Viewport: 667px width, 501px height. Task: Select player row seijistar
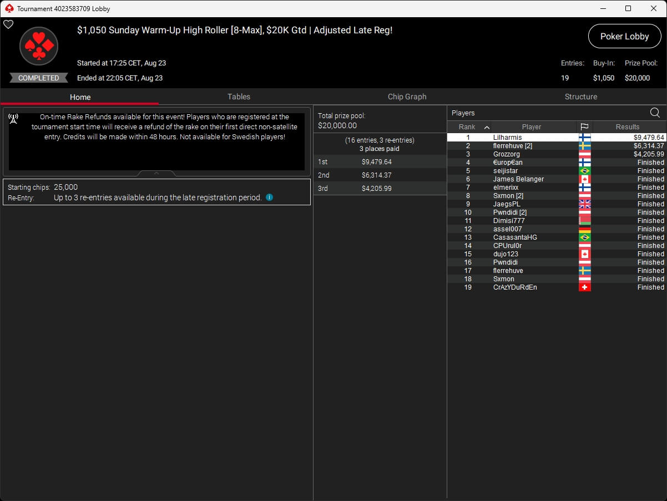point(556,171)
